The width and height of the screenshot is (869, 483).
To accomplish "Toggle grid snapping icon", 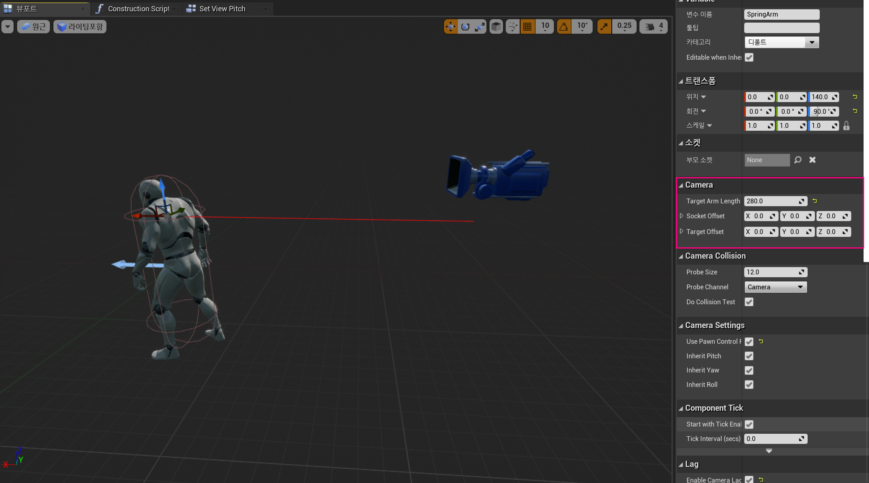I will (x=527, y=27).
